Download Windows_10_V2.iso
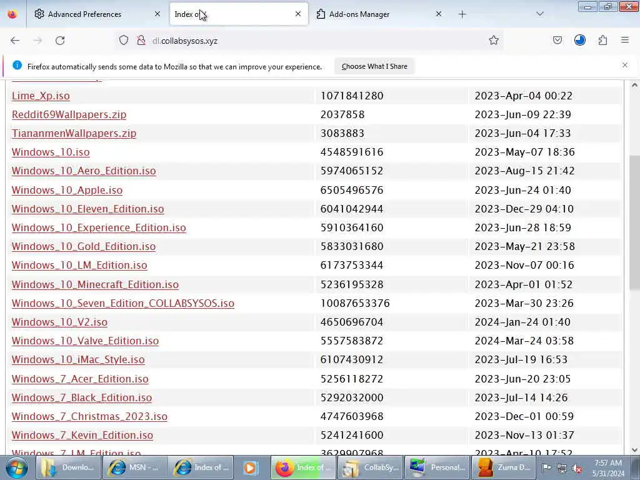The width and height of the screenshot is (640, 480). pos(59,322)
